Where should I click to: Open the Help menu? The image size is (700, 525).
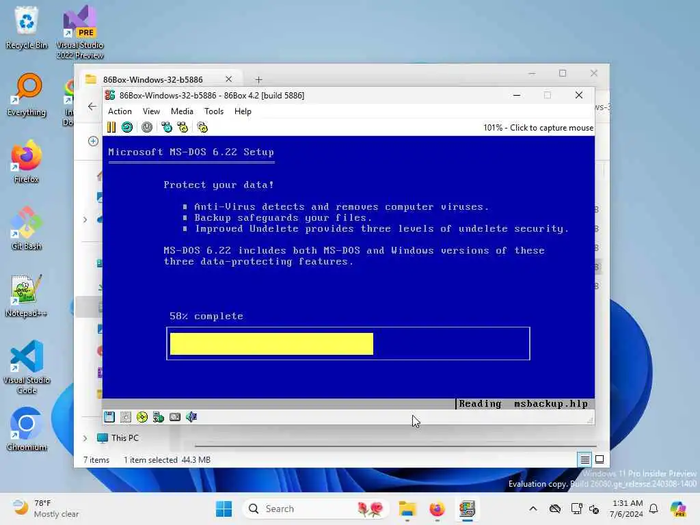pos(243,111)
